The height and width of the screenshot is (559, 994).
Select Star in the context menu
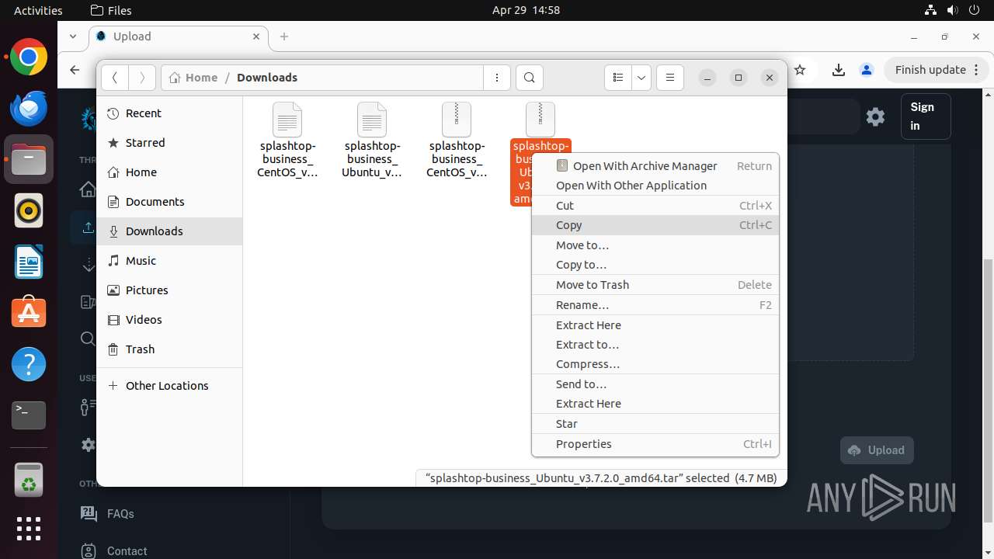point(655,424)
